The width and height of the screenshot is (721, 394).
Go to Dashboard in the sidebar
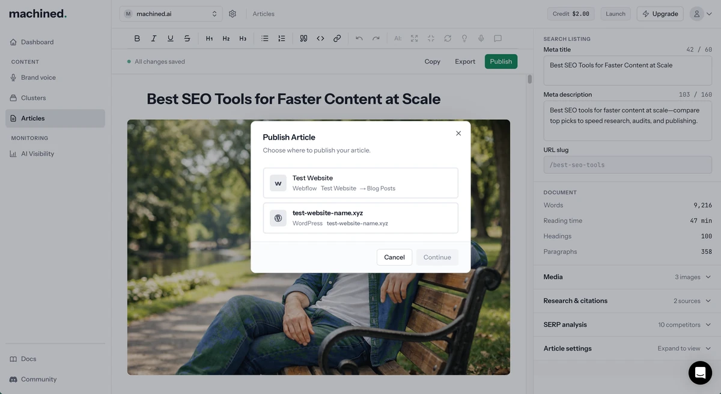tap(55, 42)
